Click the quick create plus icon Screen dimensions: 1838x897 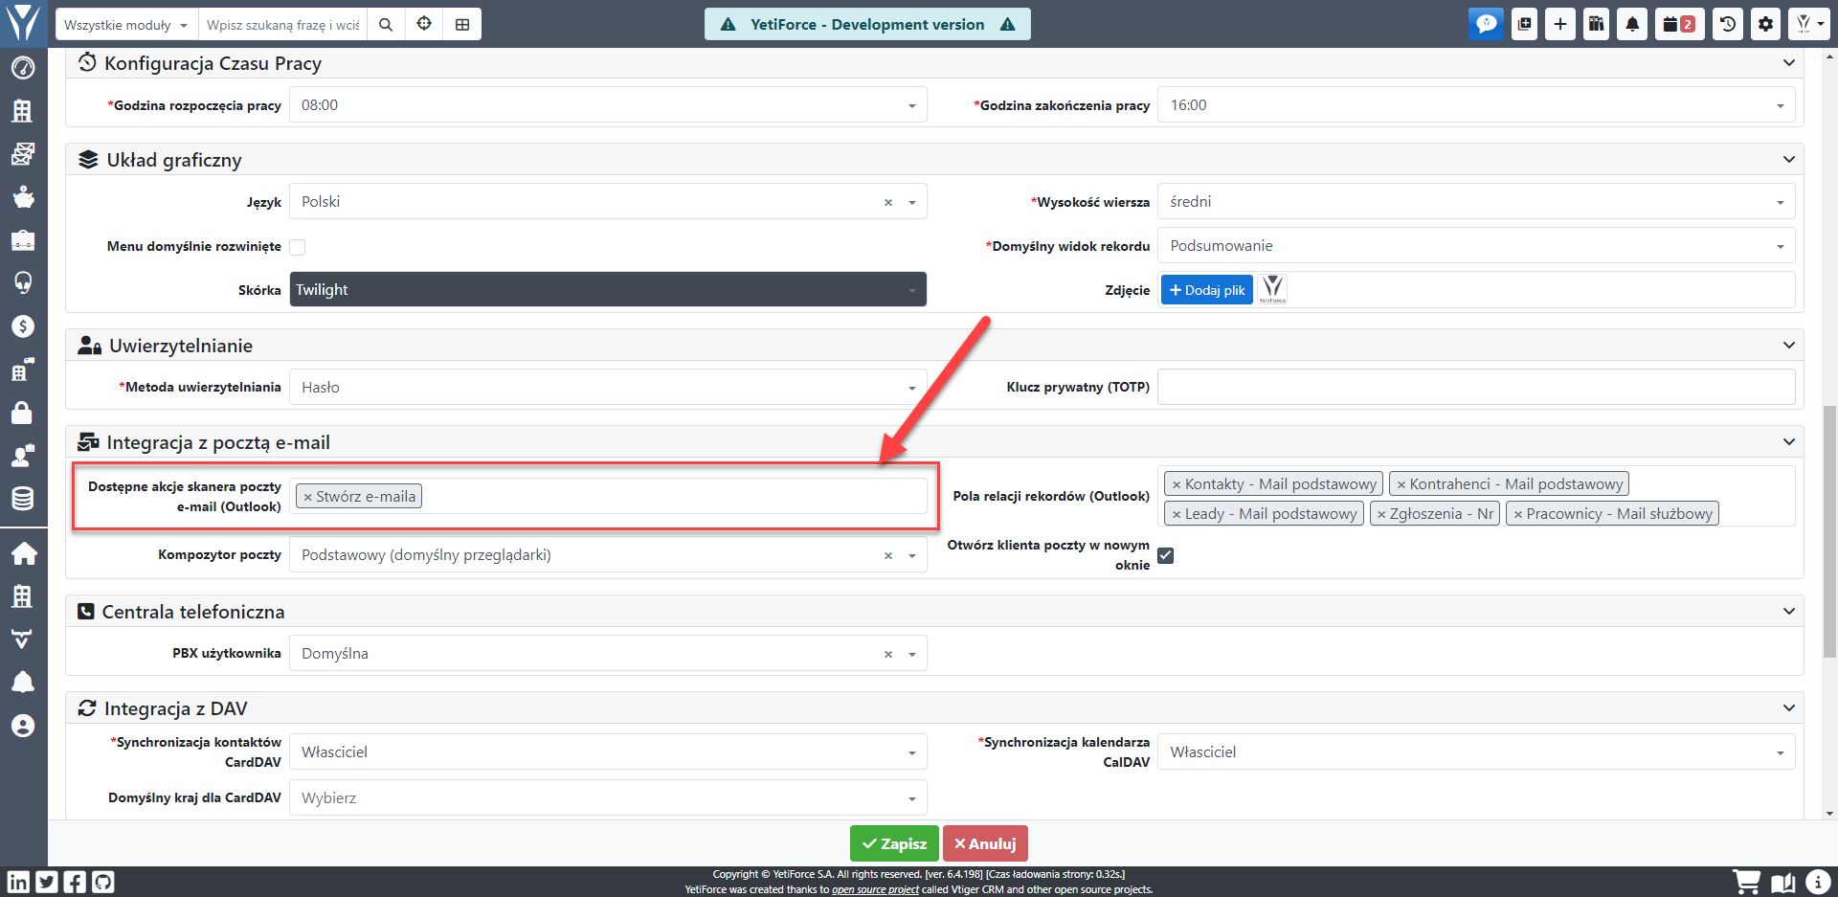[x=1560, y=24]
